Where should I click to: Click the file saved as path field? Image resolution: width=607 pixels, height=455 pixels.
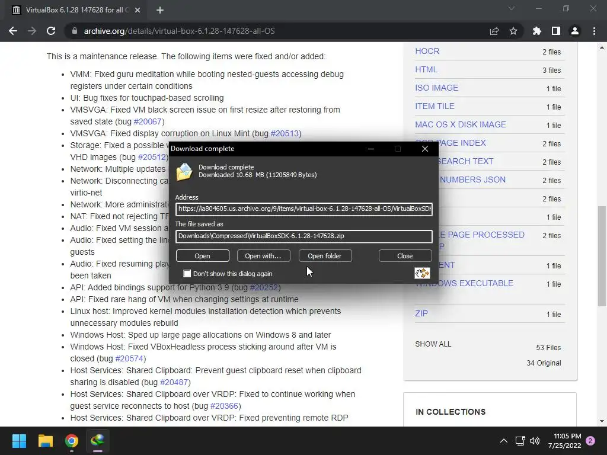click(x=304, y=236)
